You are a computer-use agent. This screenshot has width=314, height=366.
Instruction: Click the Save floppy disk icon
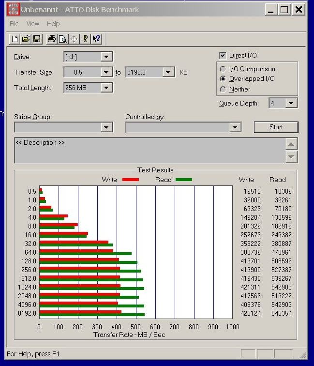[37, 39]
